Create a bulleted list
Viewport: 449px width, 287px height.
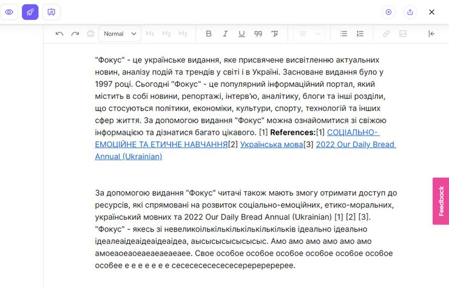click(x=343, y=34)
